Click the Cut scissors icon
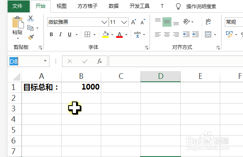This screenshot has width=243, height=157. pos(31,18)
